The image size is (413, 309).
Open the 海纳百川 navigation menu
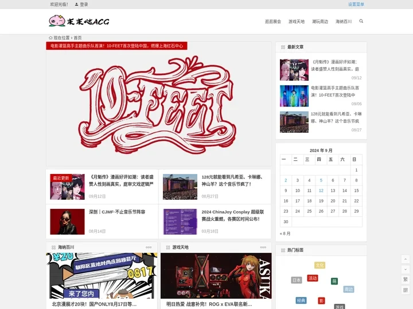(x=344, y=22)
